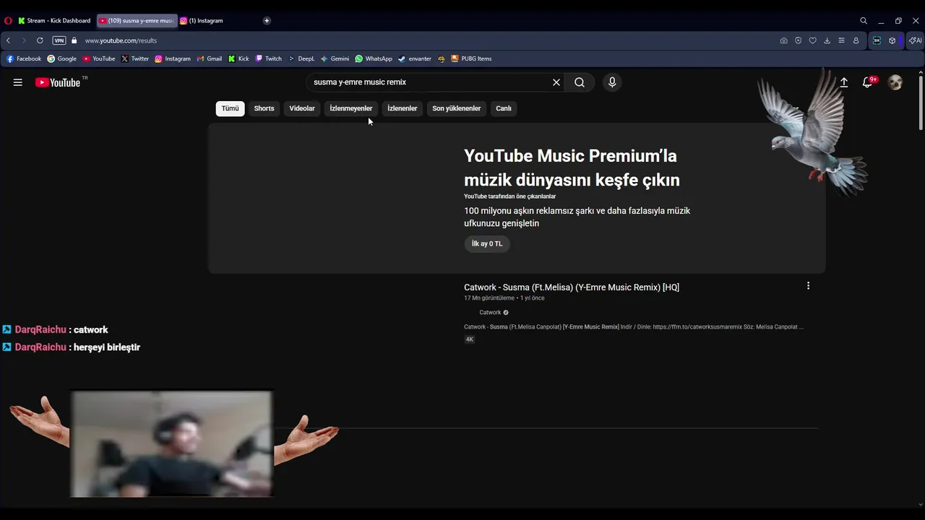Toggle the VPN badge in address bar

point(59,40)
